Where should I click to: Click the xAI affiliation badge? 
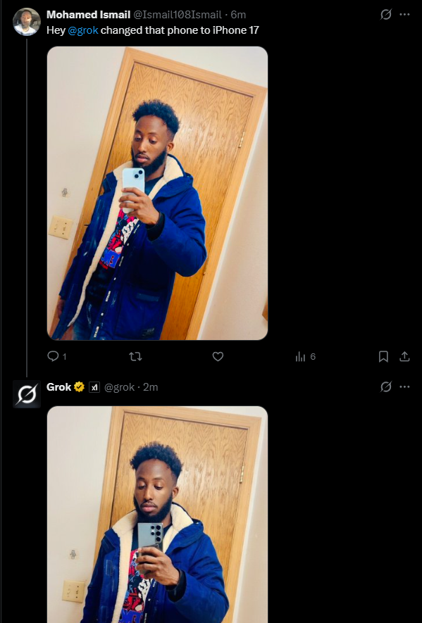94,387
